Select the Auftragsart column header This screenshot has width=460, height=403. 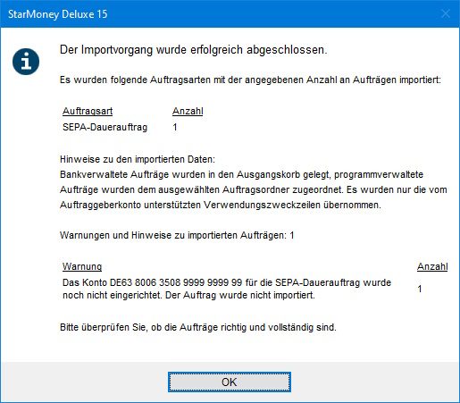click(x=88, y=111)
